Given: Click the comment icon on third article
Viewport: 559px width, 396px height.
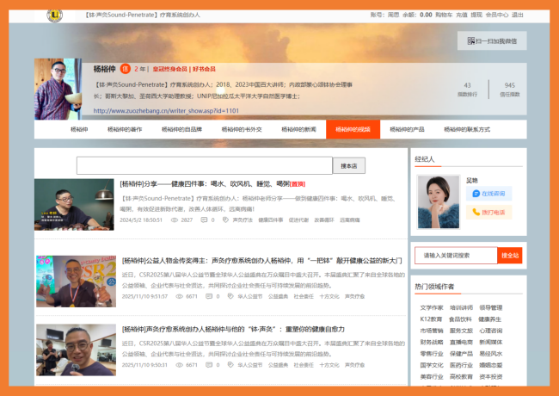Looking at the screenshot, I should [207, 364].
